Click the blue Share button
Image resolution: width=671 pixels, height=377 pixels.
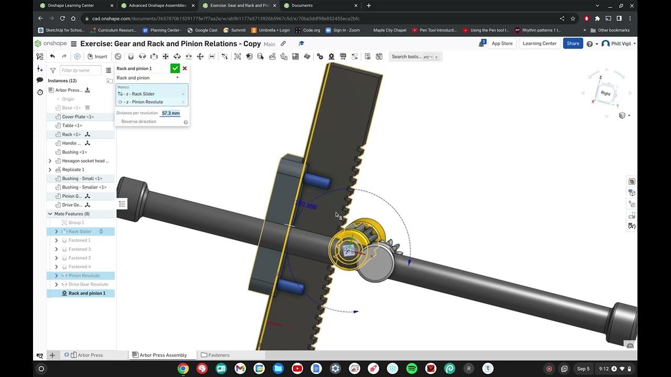pyautogui.click(x=573, y=43)
